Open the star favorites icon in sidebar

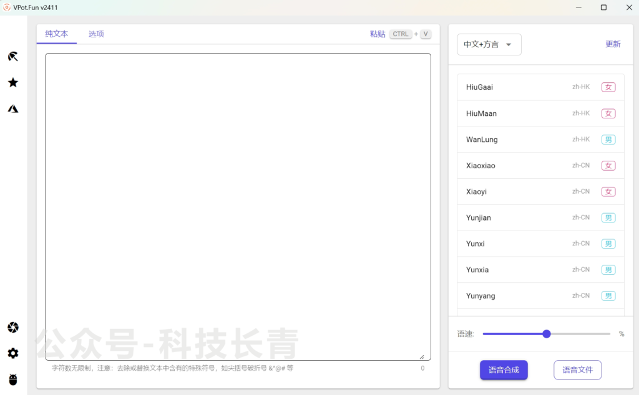click(12, 83)
